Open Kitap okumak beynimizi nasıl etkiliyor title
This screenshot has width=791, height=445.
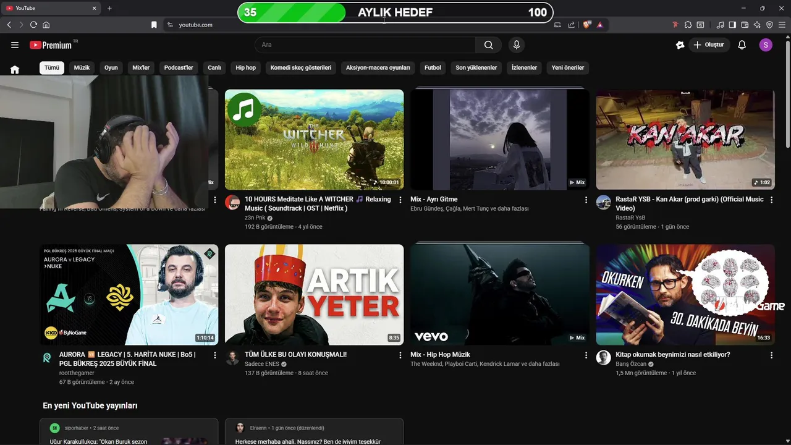pos(673,355)
